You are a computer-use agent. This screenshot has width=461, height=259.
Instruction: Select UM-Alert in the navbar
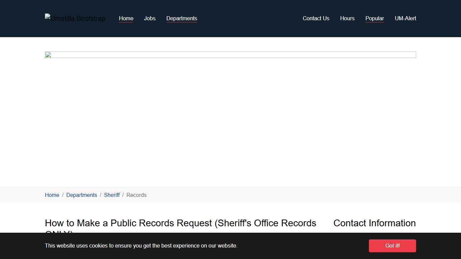[x=405, y=19]
